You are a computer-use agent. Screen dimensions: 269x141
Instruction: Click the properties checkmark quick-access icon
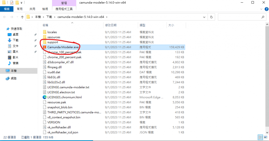pos(12,3)
